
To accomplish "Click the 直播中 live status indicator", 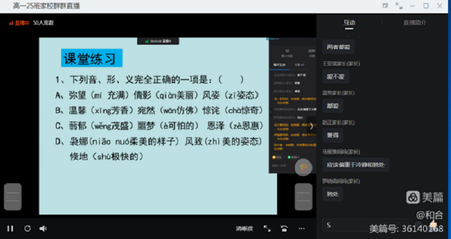I will coord(20,23).
